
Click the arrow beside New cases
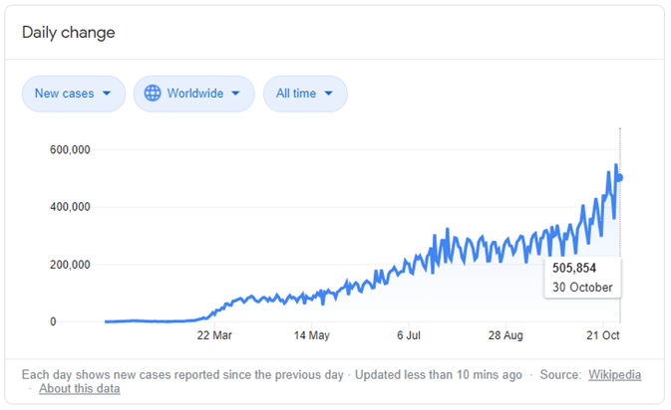pyautogui.click(x=108, y=94)
